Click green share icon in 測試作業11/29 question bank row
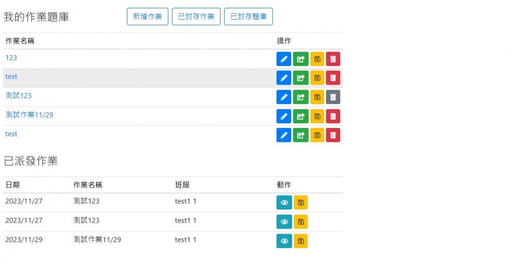 (x=301, y=117)
